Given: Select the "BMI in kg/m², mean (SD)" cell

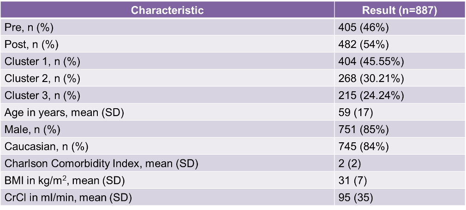Looking at the screenshot, I should pos(65,181).
